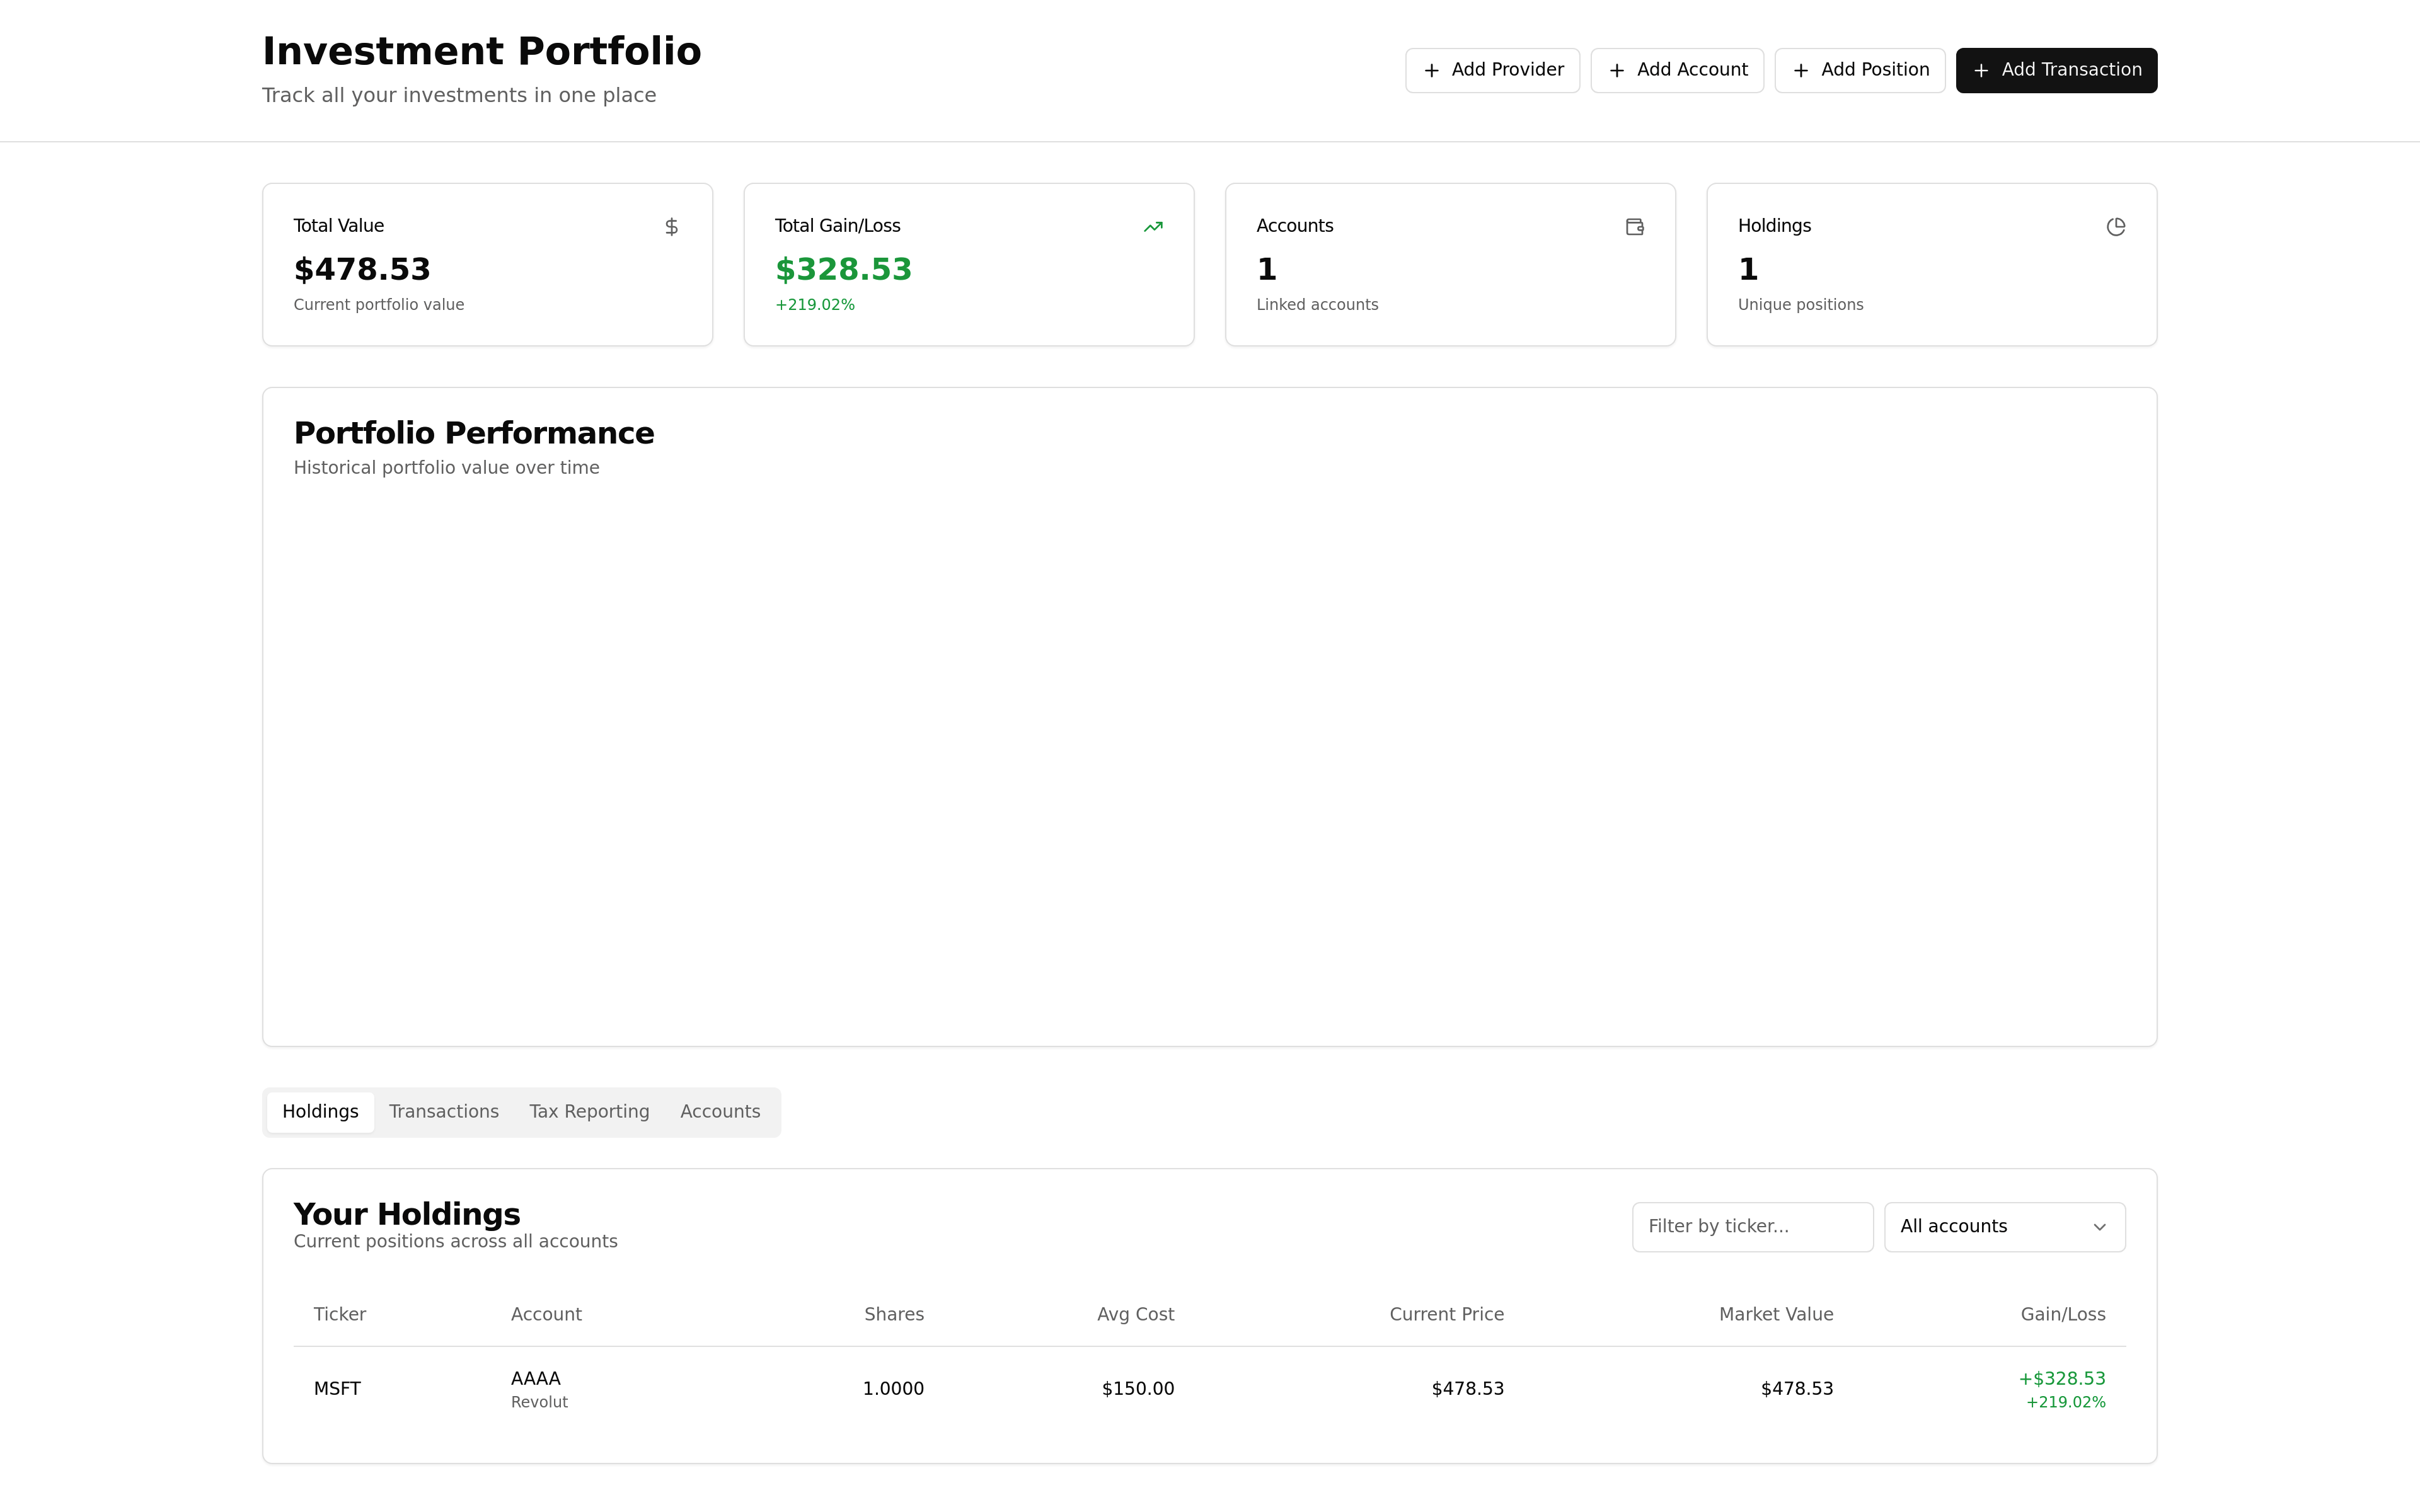Click the dollar icon on Total Value card
This screenshot has width=2420, height=1512.
(x=671, y=226)
